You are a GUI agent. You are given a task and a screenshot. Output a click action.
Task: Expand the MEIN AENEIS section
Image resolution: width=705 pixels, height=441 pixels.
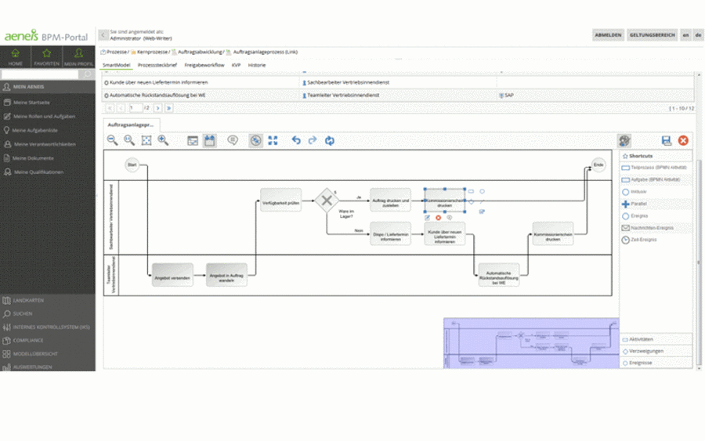point(47,87)
